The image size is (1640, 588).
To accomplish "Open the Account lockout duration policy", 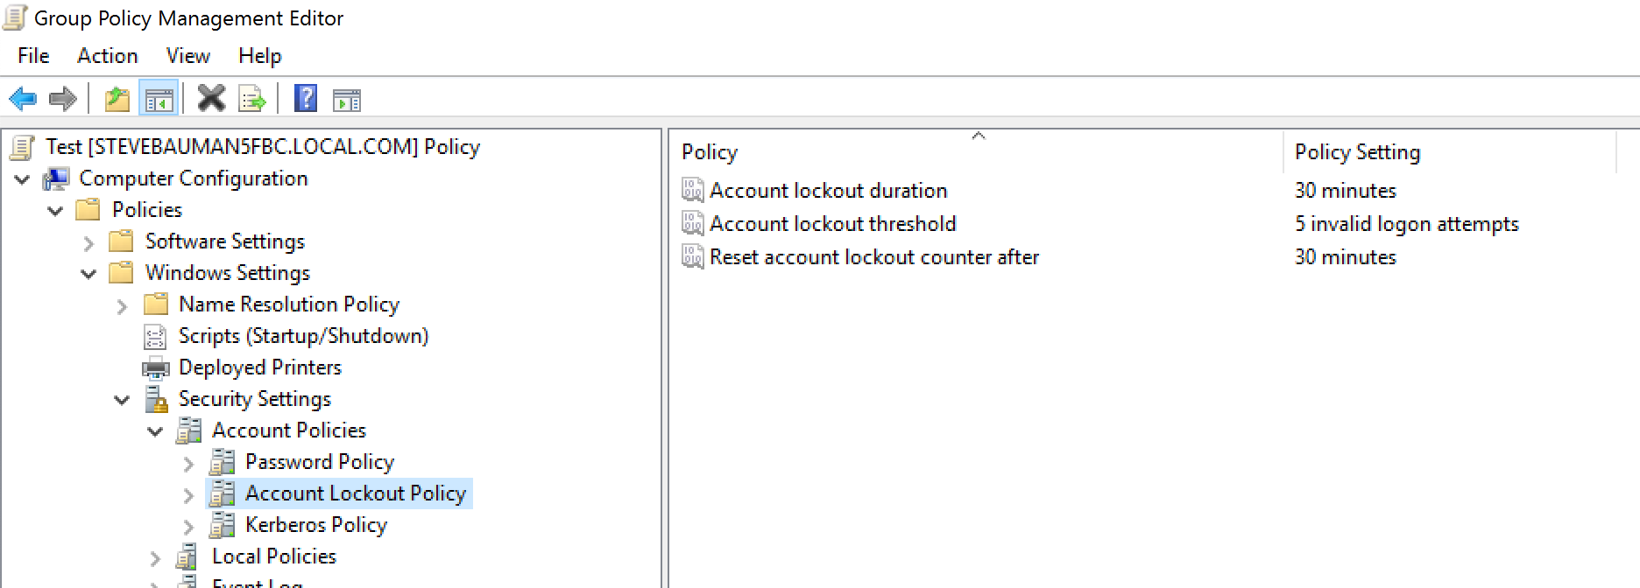I will 829,190.
